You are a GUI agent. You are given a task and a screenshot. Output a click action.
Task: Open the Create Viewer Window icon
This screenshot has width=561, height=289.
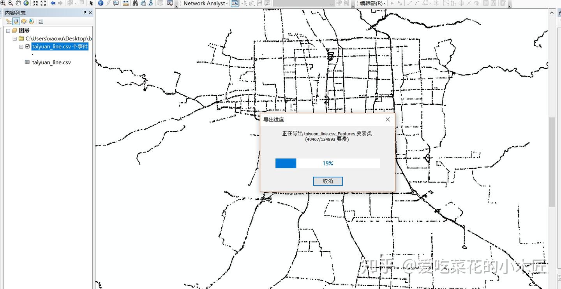[170, 3]
